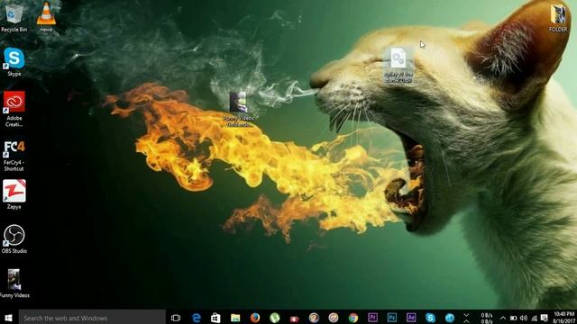Open the Zapya desktop icon

pos(14,194)
